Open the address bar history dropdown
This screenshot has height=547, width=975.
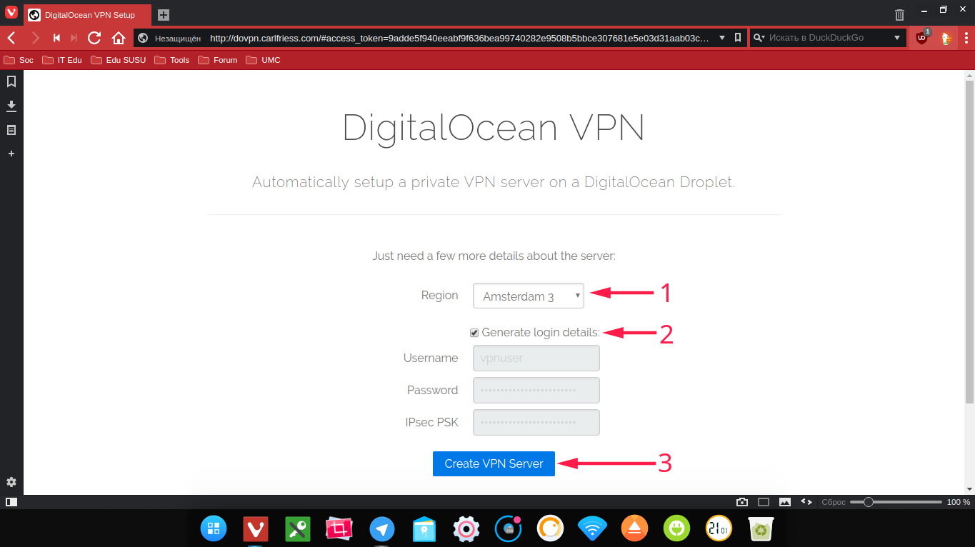click(x=722, y=38)
